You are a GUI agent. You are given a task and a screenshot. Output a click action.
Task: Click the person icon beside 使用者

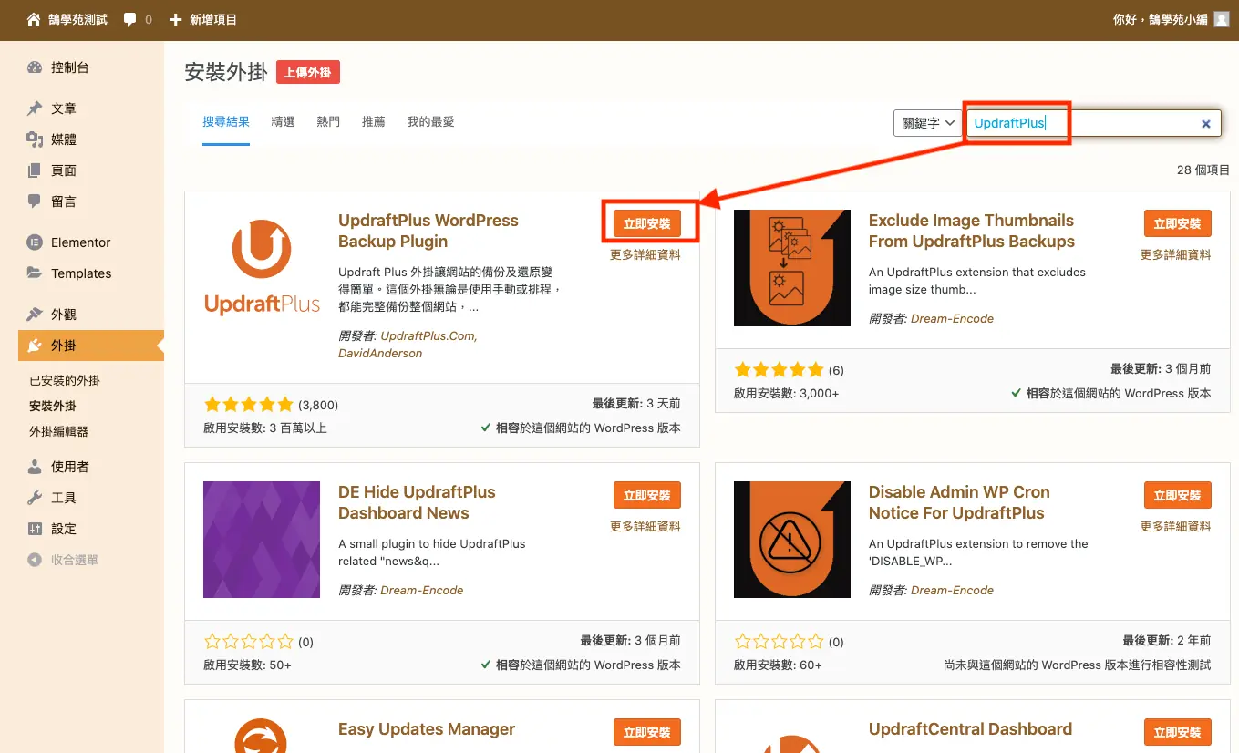click(35, 467)
